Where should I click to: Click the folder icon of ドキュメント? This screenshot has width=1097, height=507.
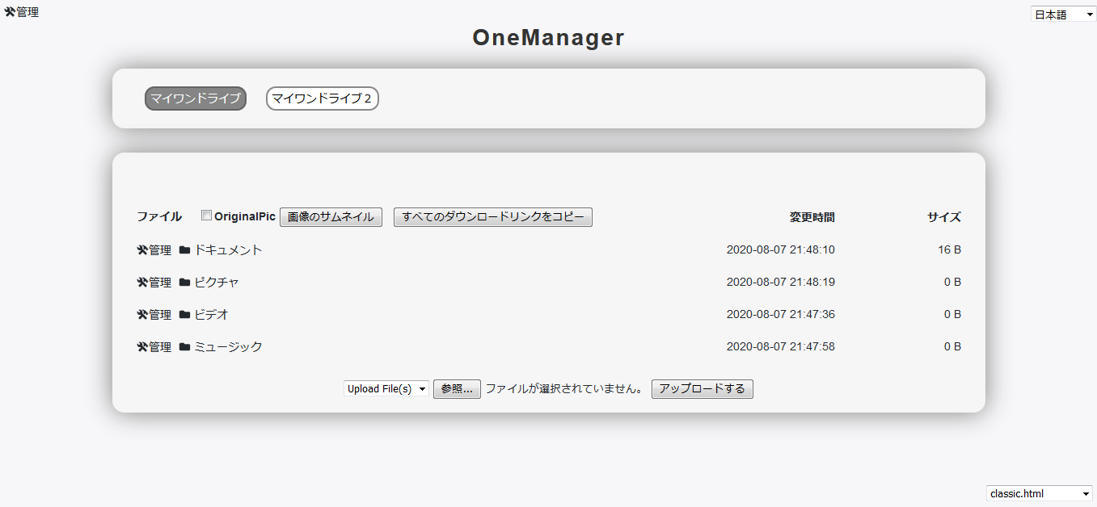click(185, 250)
